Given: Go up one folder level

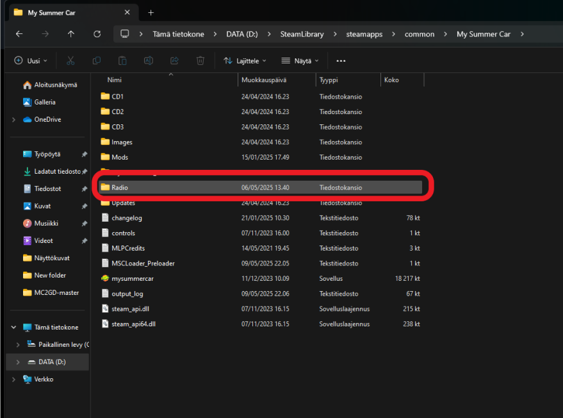Looking at the screenshot, I should coord(71,34).
